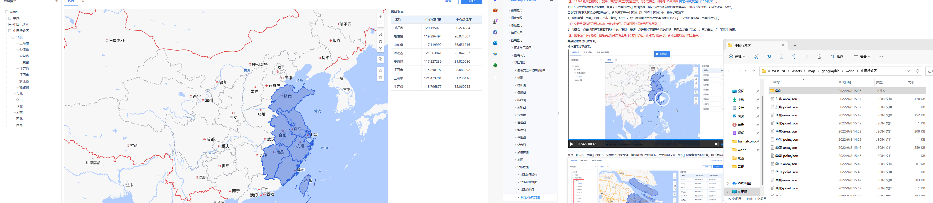This screenshot has width=933, height=203.
Task: Expand the 中国 - 副本 tree node
Action: coord(10,25)
